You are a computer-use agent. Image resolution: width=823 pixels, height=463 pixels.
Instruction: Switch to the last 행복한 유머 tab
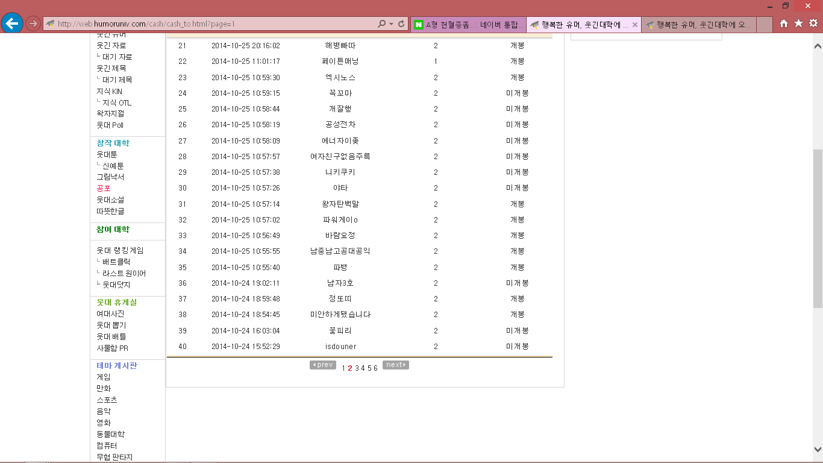(x=698, y=25)
